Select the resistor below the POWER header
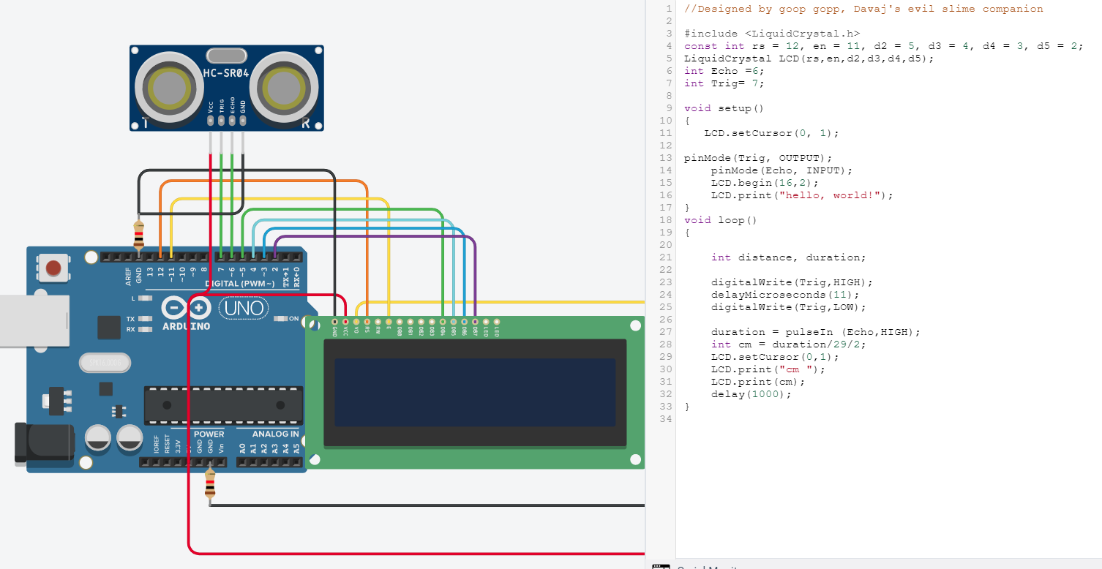 210,483
